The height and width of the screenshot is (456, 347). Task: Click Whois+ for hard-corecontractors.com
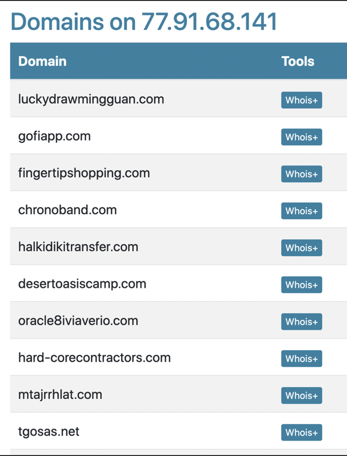pos(301,358)
